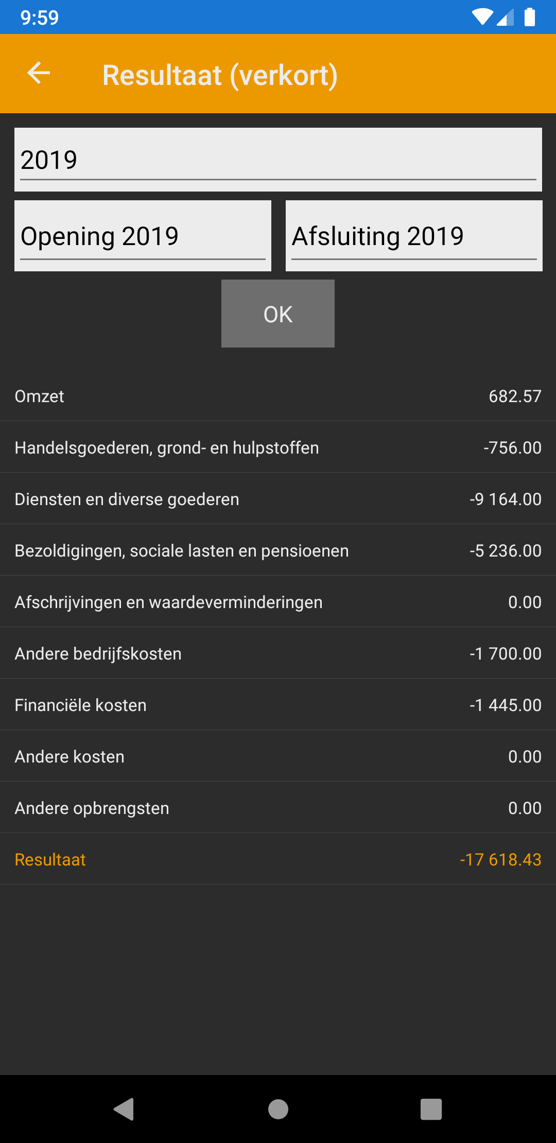Select the Omzet row

click(278, 396)
